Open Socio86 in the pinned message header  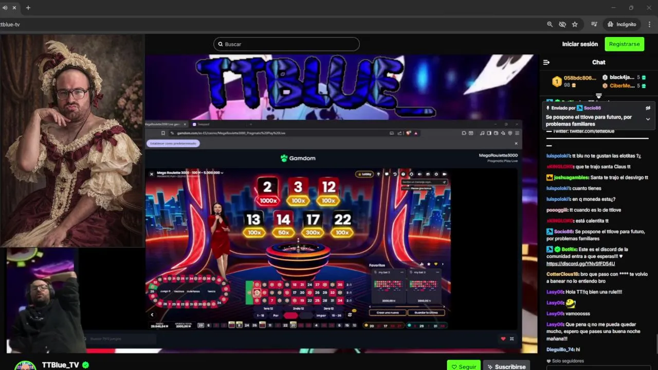point(592,108)
